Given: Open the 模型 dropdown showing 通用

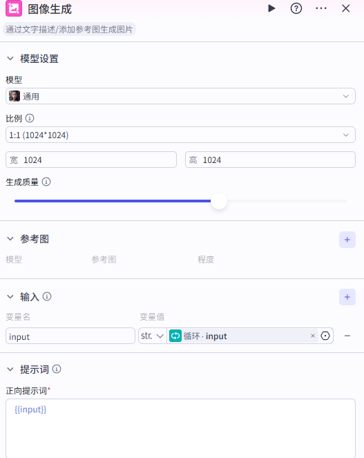Looking at the screenshot, I should click(180, 96).
